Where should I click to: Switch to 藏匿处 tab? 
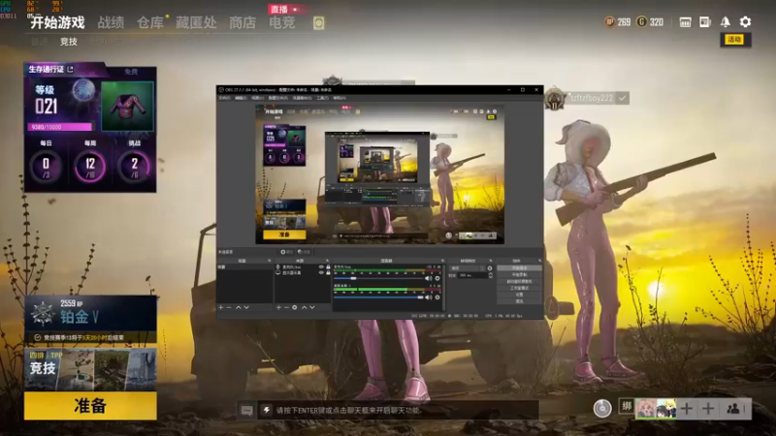[196, 22]
